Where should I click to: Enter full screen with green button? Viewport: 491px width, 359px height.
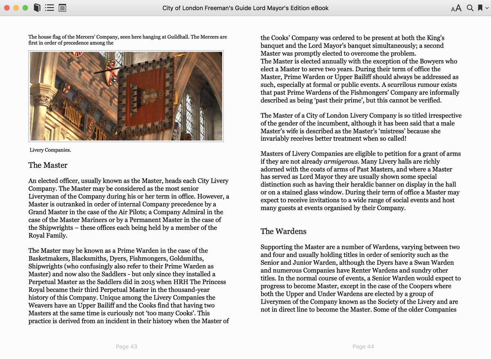click(x=25, y=8)
